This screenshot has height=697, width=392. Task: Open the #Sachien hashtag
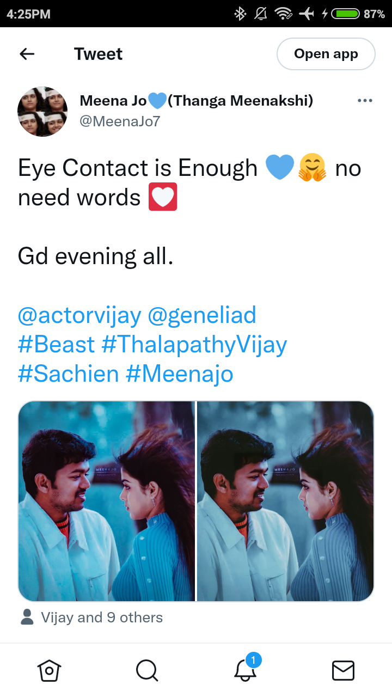[x=69, y=374]
